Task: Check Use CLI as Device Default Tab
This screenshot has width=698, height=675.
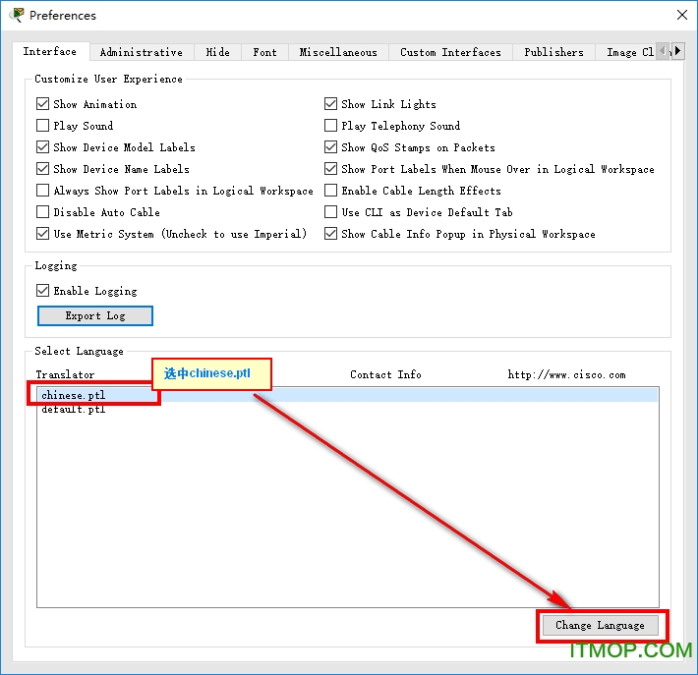Action: [x=330, y=212]
